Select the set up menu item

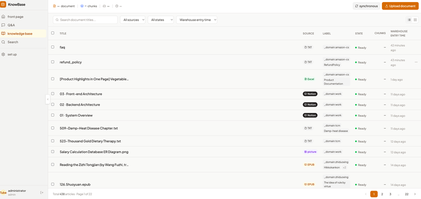pos(23,55)
